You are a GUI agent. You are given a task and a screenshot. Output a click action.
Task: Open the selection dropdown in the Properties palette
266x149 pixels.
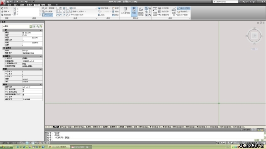pos(17,26)
